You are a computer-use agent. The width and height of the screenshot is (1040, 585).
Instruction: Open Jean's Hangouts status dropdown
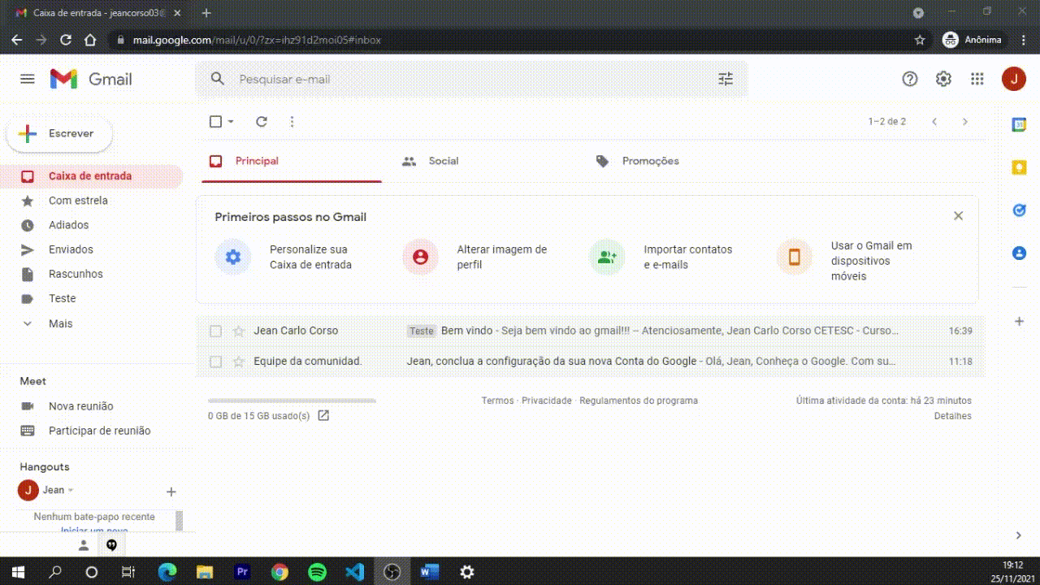click(71, 491)
